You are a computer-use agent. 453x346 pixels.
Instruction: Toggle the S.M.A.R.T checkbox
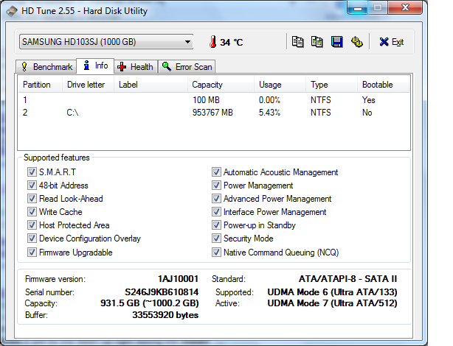tap(32, 172)
